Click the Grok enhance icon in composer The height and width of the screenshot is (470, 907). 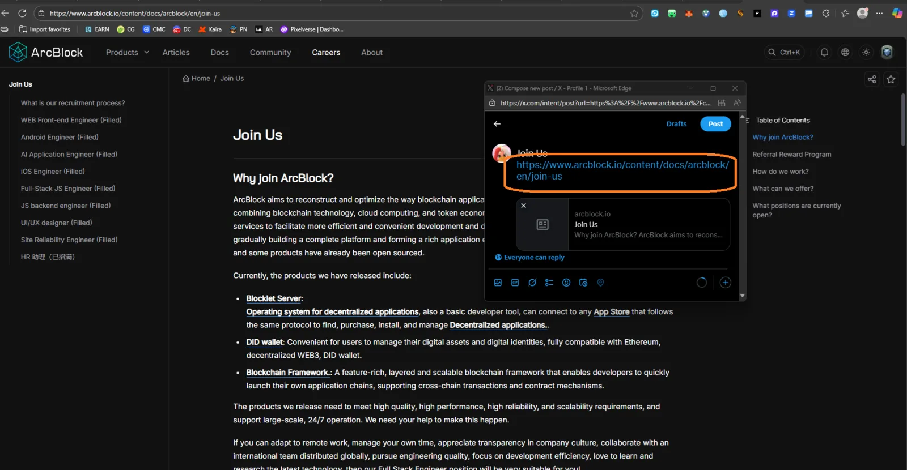click(x=532, y=283)
